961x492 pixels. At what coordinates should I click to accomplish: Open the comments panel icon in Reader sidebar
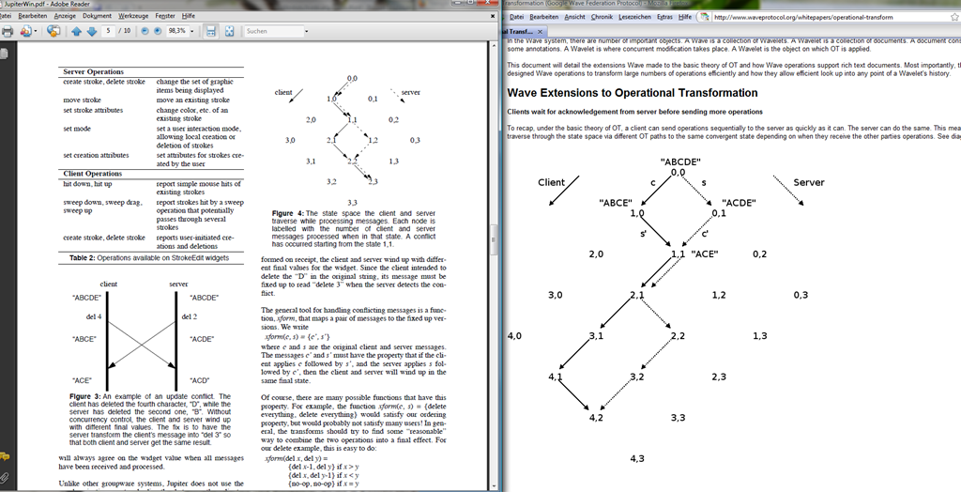click(5, 456)
